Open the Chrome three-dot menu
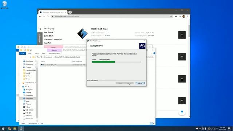 (x=187, y=16)
